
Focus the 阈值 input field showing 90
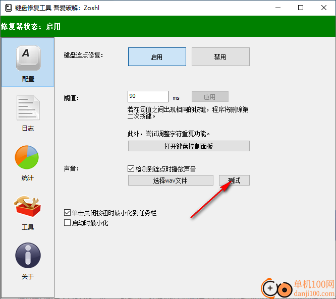pos(148,96)
